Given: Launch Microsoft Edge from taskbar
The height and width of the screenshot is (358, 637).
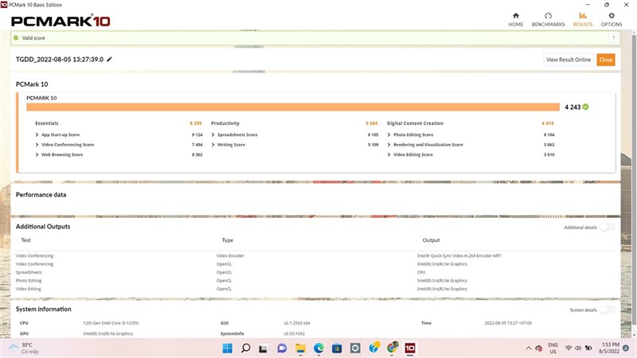Looking at the screenshot, I should (318, 348).
